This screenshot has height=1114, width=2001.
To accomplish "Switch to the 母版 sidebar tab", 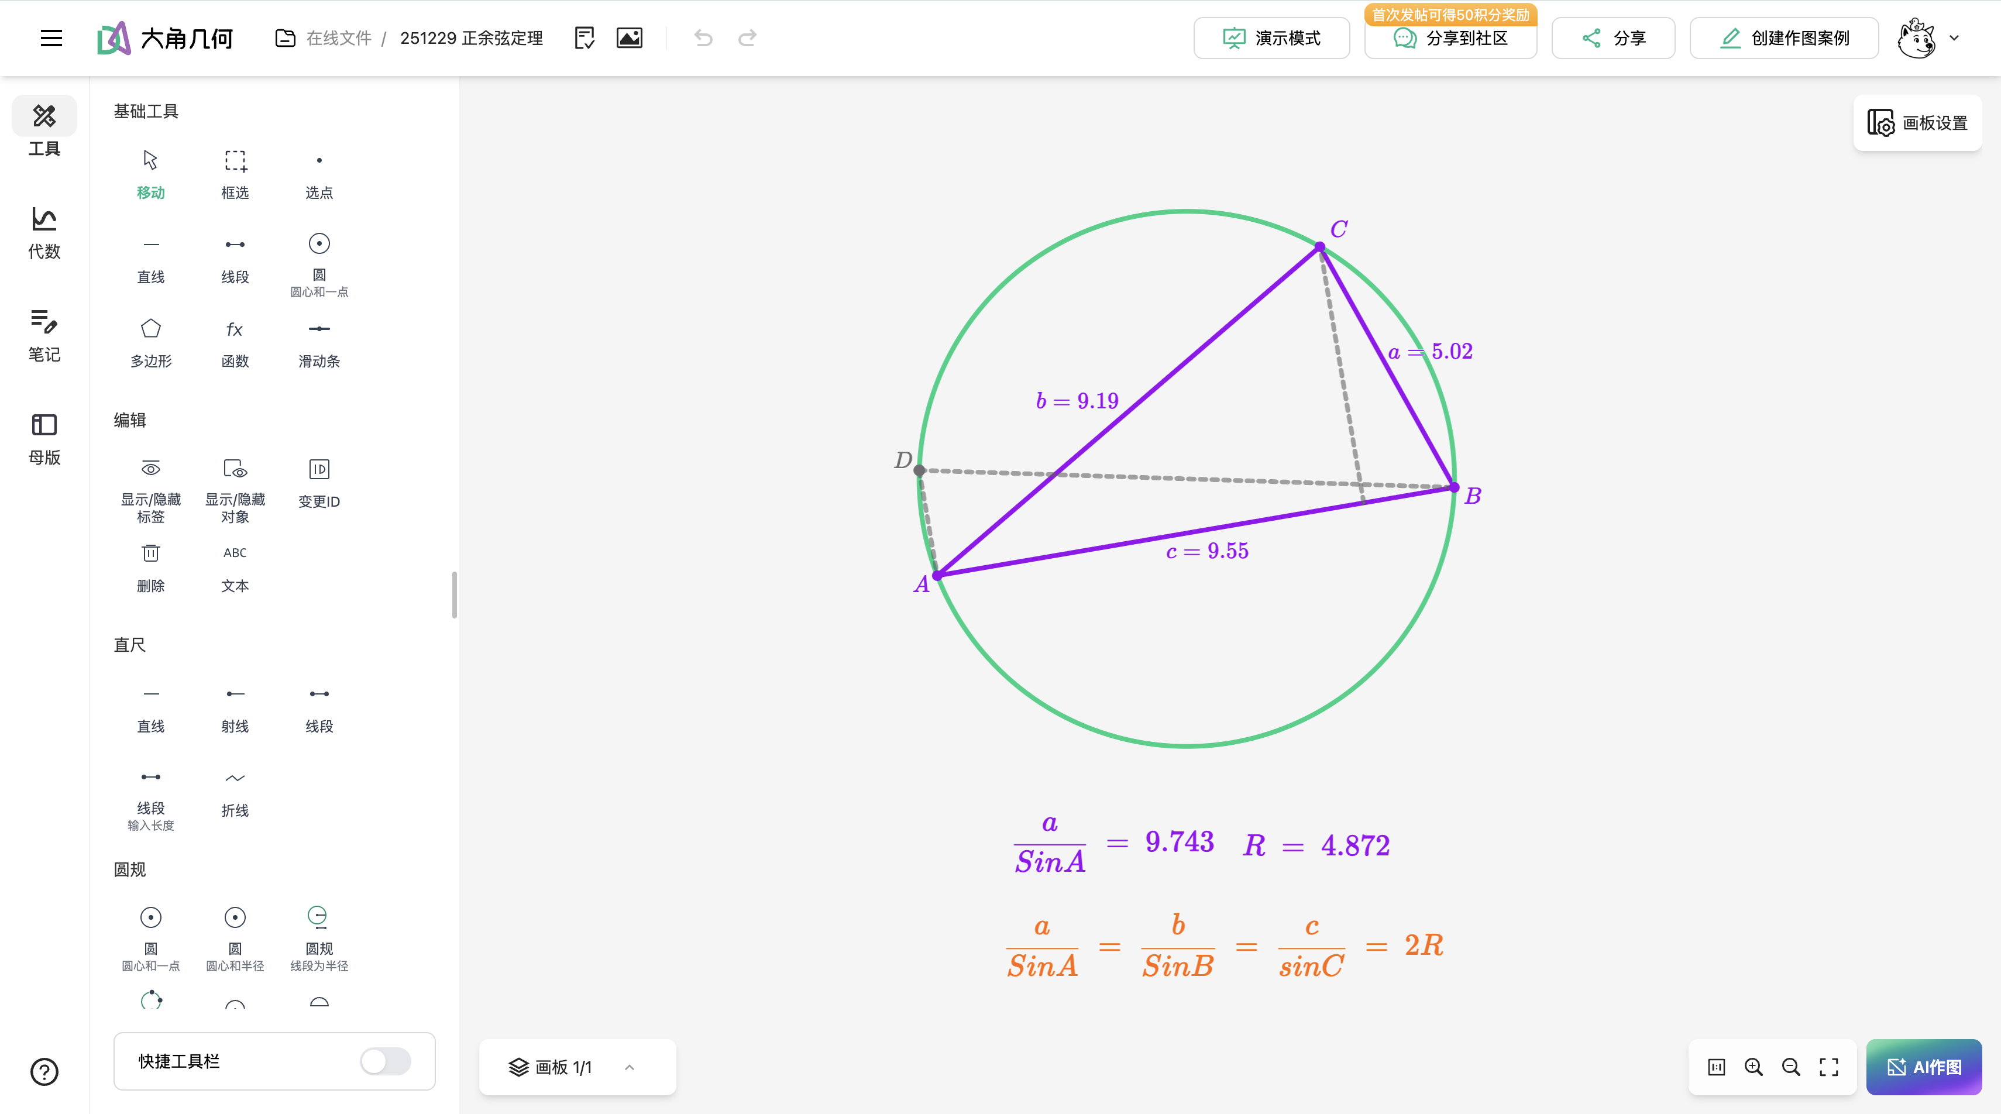I will tap(44, 438).
